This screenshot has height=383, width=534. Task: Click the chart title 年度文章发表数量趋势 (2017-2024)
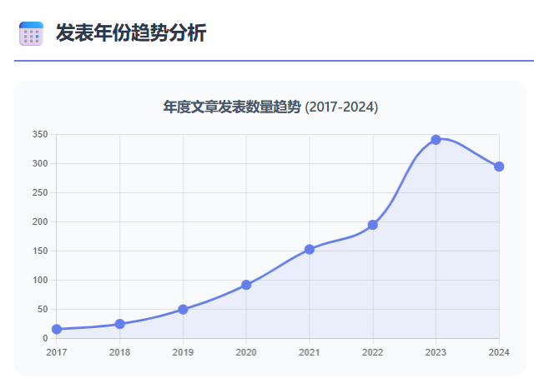click(x=270, y=107)
